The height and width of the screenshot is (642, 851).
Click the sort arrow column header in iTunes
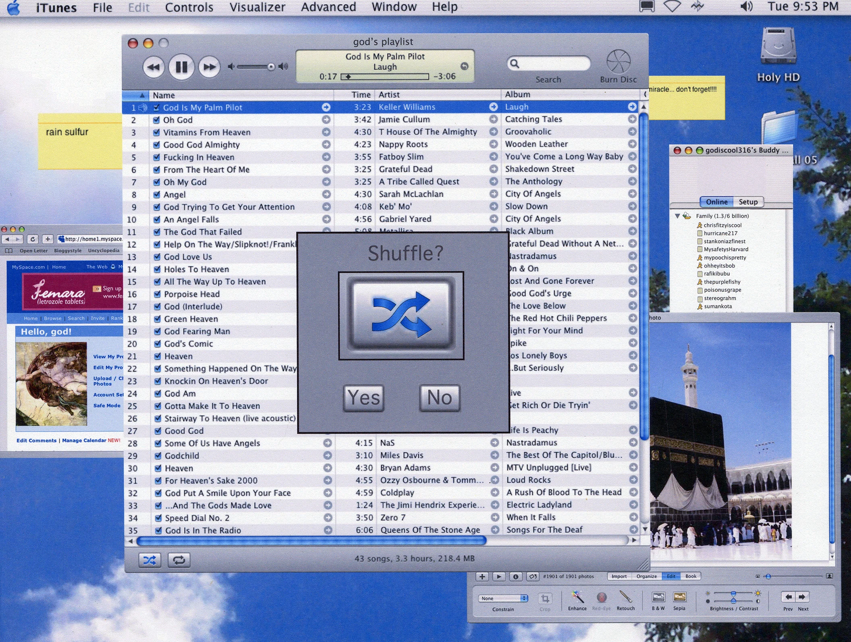136,95
